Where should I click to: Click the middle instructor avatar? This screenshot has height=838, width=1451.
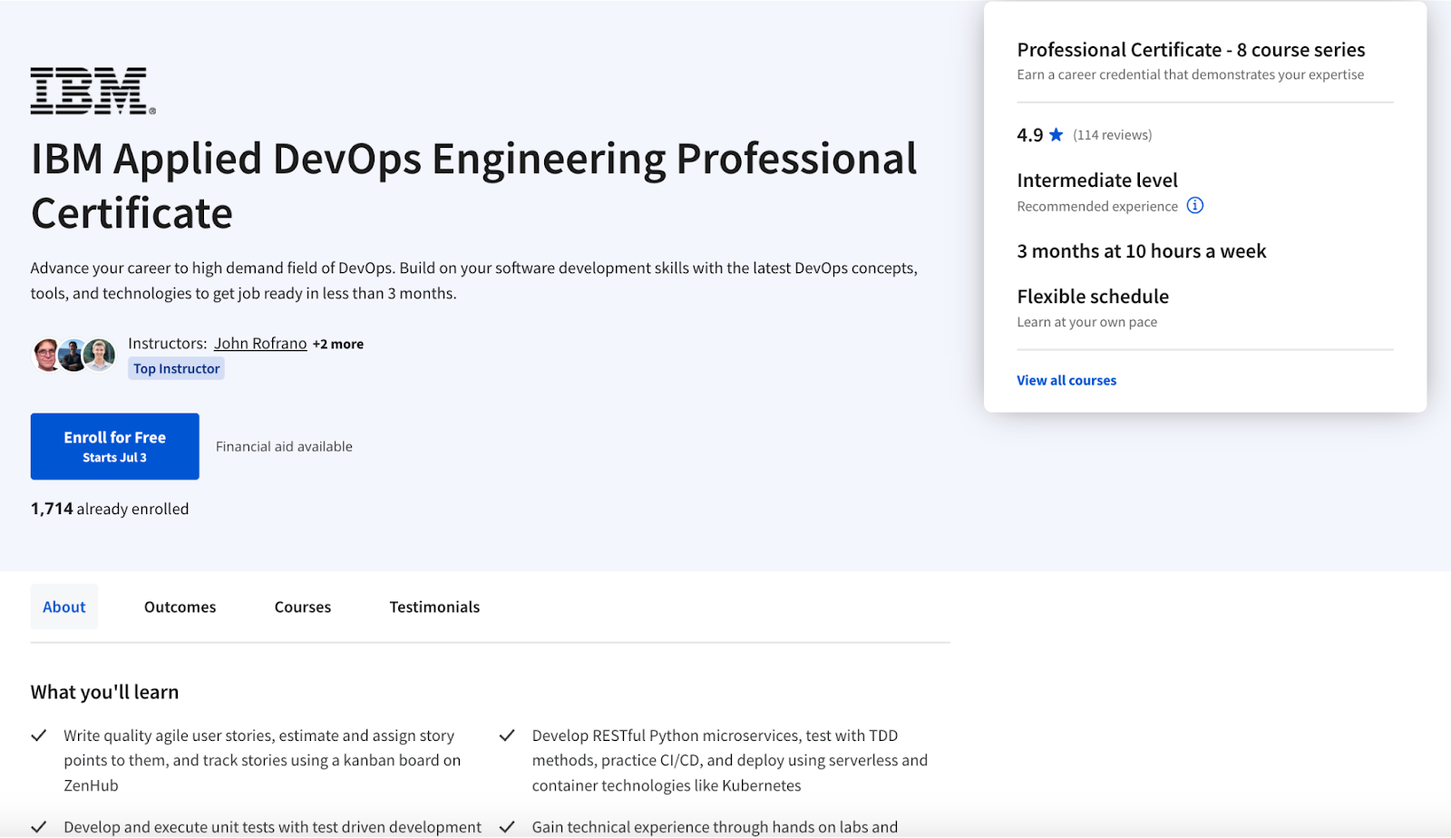(x=73, y=355)
